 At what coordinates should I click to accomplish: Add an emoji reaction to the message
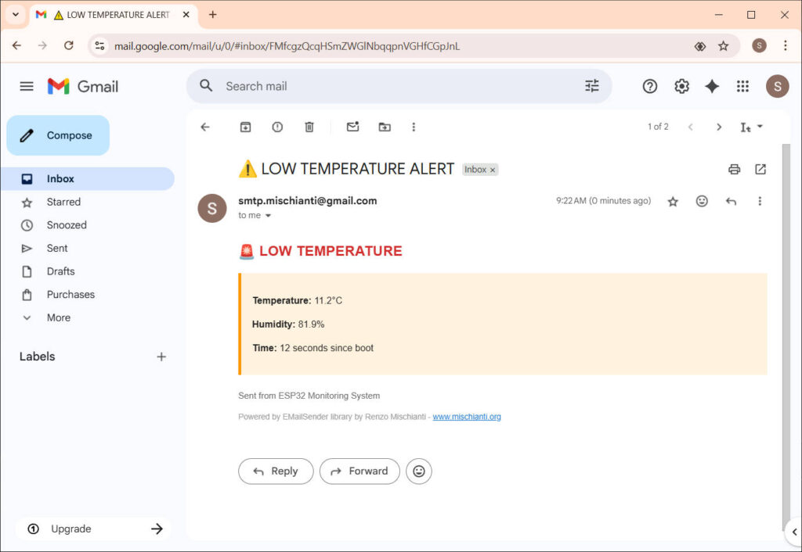click(701, 201)
